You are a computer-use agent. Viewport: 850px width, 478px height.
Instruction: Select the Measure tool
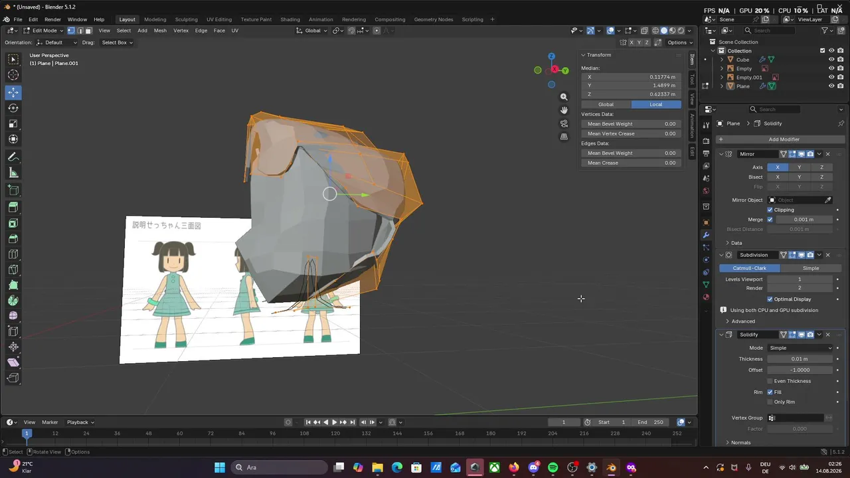tap(13, 173)
